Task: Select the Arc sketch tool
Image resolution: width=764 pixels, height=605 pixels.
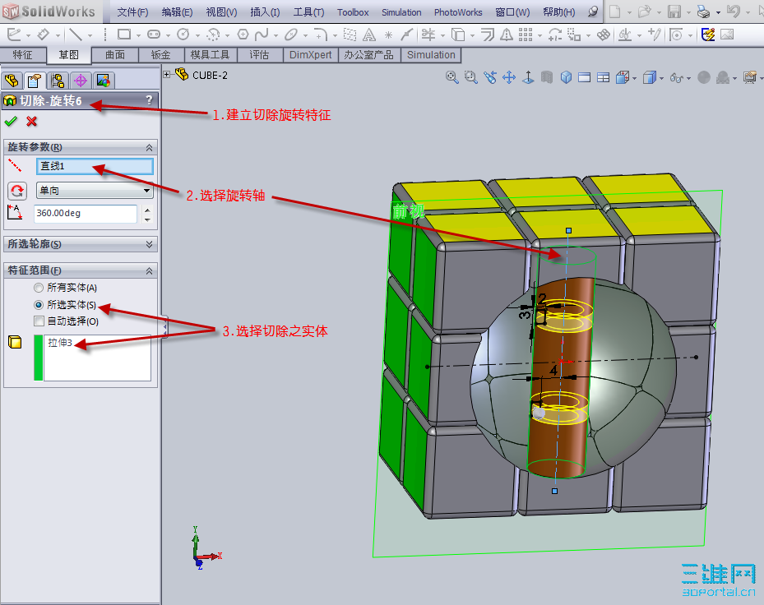Action: pyautogui.click(x=213, y=35)
